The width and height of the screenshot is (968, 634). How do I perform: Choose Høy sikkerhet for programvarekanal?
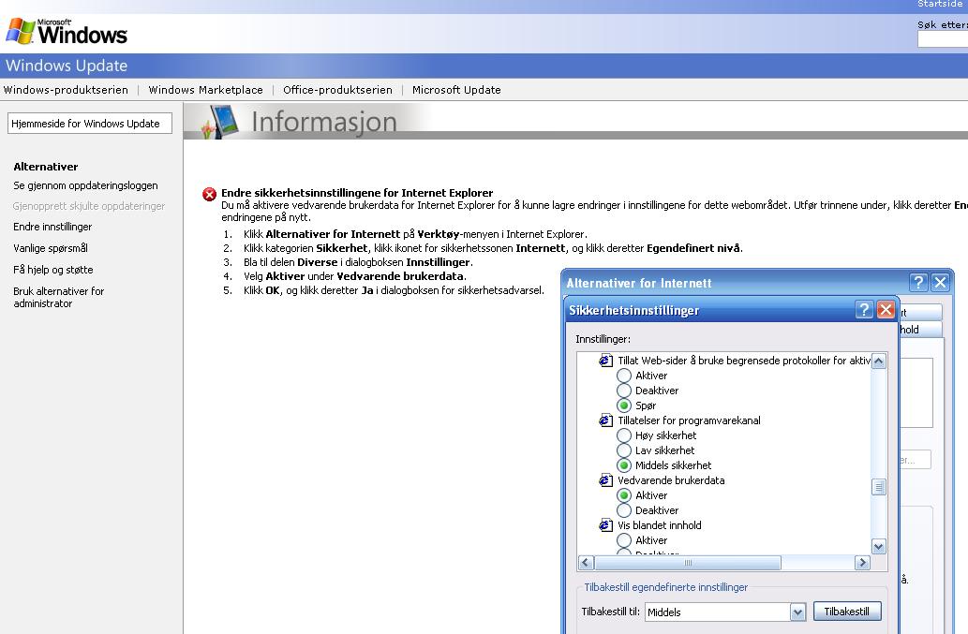624,435
